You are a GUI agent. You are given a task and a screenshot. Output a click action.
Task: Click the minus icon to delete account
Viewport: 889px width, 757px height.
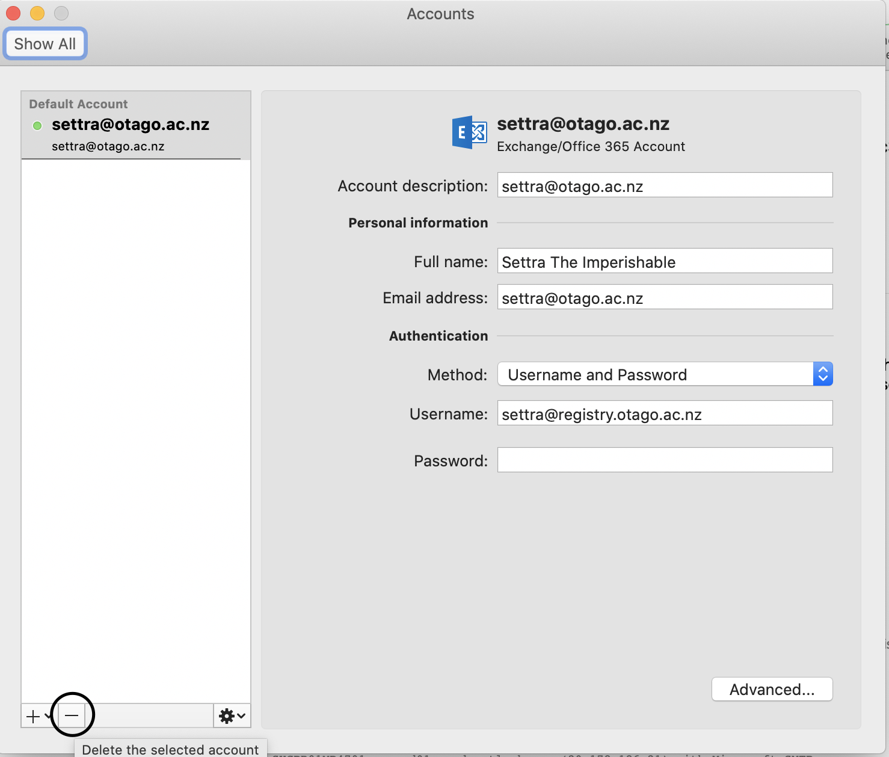click(72, 715)
